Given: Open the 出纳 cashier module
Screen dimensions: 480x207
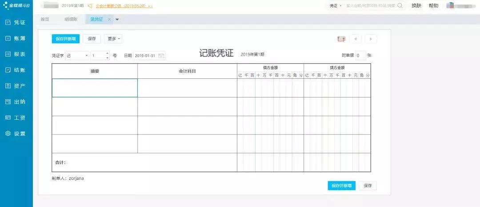Looking at the screenshot, I should [16, 102].
